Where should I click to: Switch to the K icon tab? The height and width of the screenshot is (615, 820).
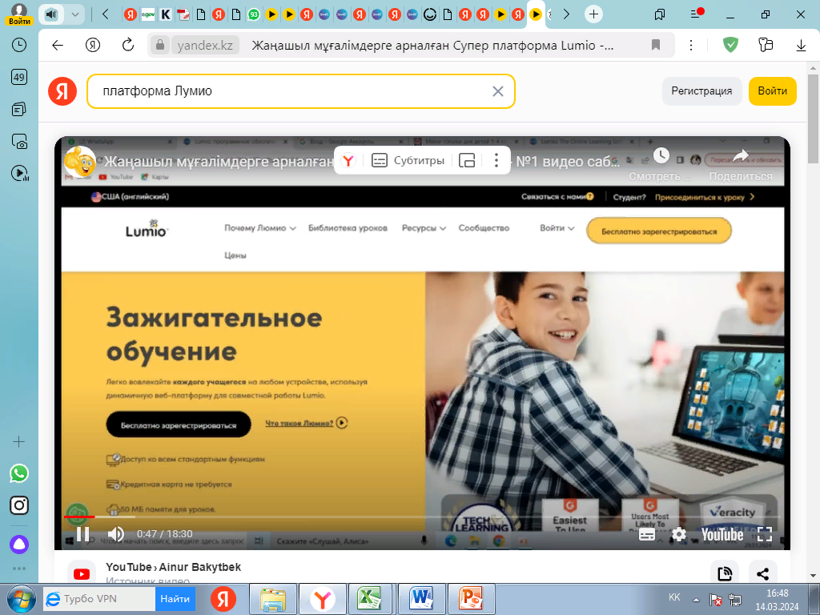point(166,14)
